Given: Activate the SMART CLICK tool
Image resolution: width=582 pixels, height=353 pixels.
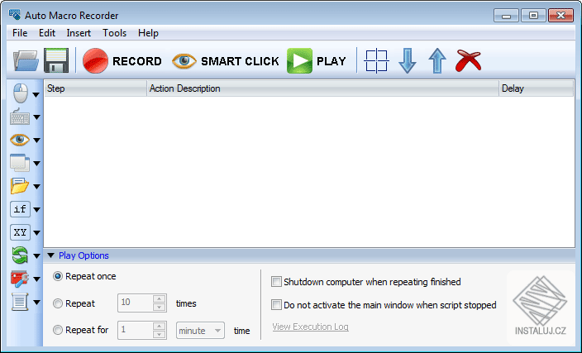Looking at the screenshot, I should [x=226, y=61].
